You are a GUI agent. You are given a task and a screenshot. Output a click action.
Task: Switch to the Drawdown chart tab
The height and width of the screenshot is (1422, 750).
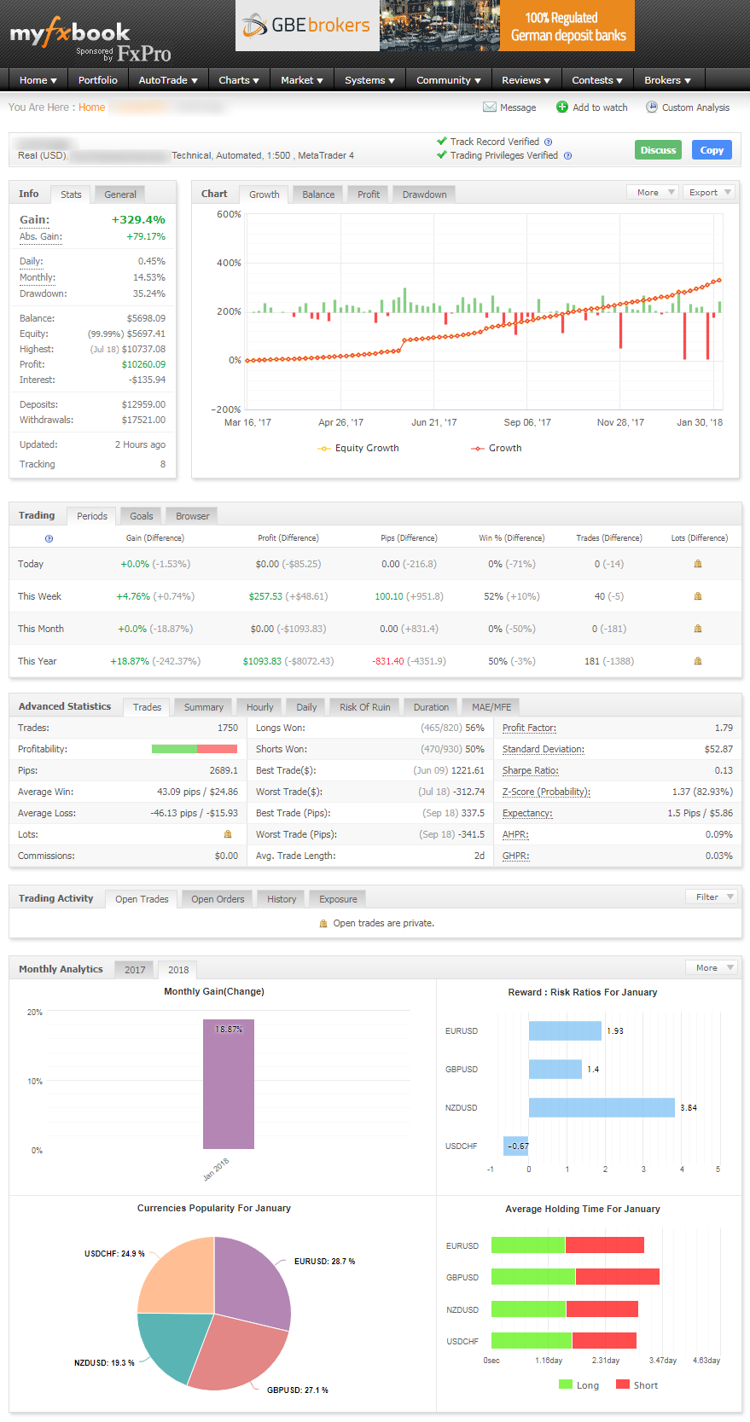pos(424,194)
